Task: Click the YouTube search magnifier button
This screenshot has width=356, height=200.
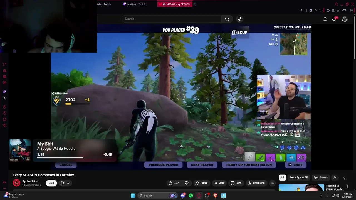Action: tap(227, 19)
